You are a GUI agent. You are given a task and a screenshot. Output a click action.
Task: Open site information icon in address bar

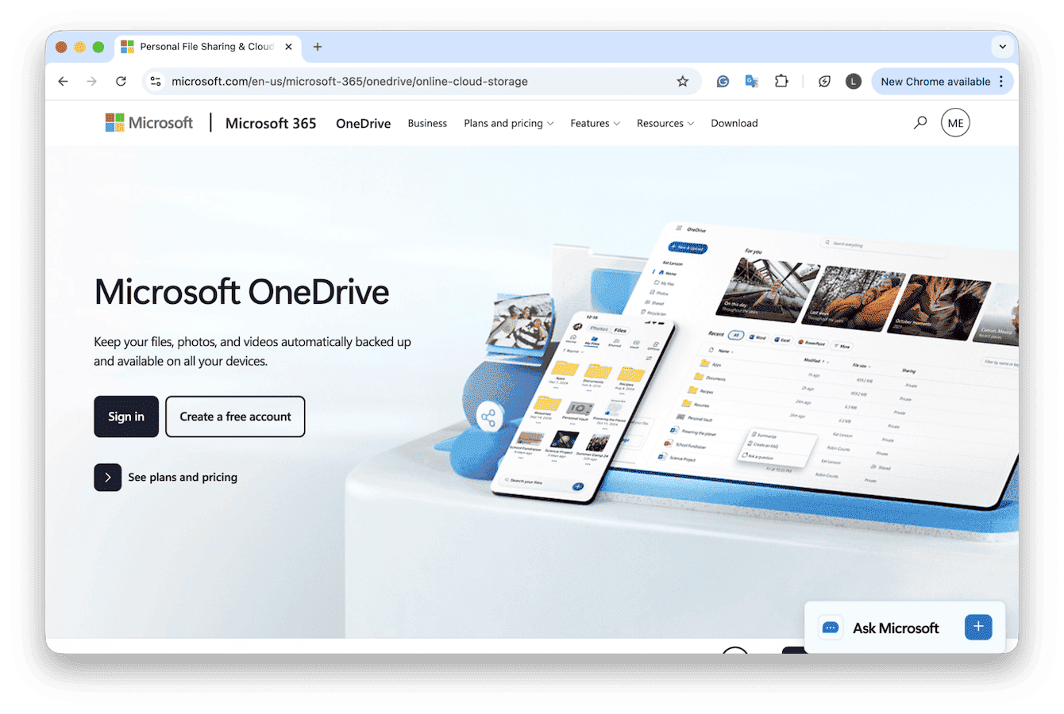[156, 81]
